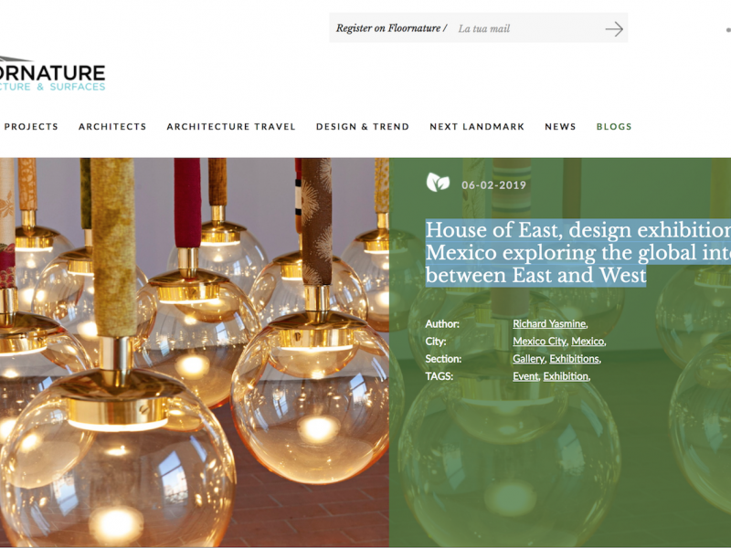Click the date 06-02-2019

[493, 185]
